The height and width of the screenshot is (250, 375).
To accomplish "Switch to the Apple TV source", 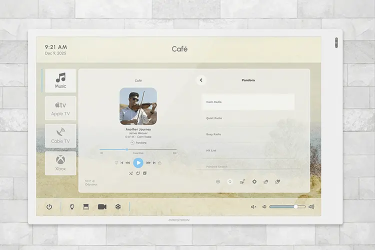I will point(60,108).
